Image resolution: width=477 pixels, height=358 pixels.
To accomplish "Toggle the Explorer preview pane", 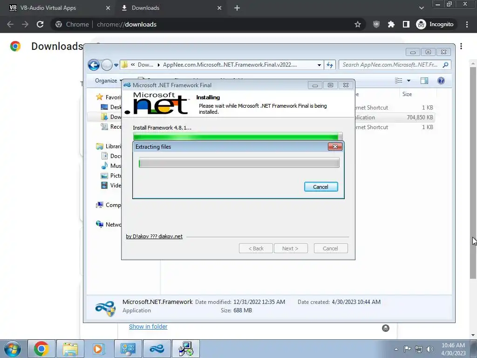I will [424, 80].
